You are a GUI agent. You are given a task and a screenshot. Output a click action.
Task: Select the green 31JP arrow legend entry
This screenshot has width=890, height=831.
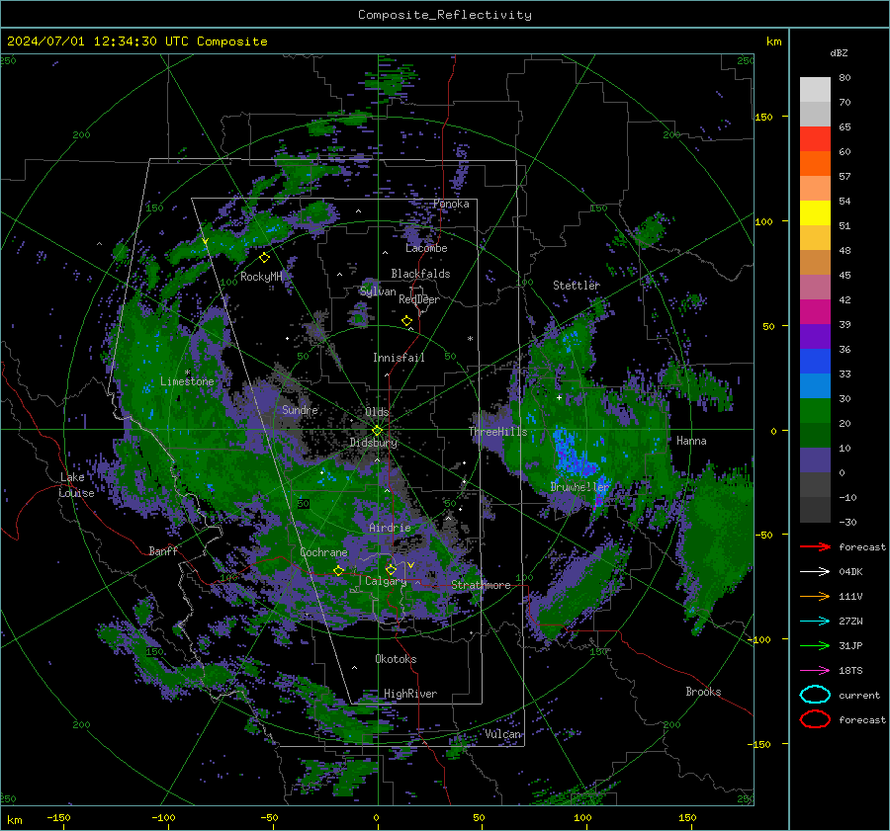click(815, 645)
